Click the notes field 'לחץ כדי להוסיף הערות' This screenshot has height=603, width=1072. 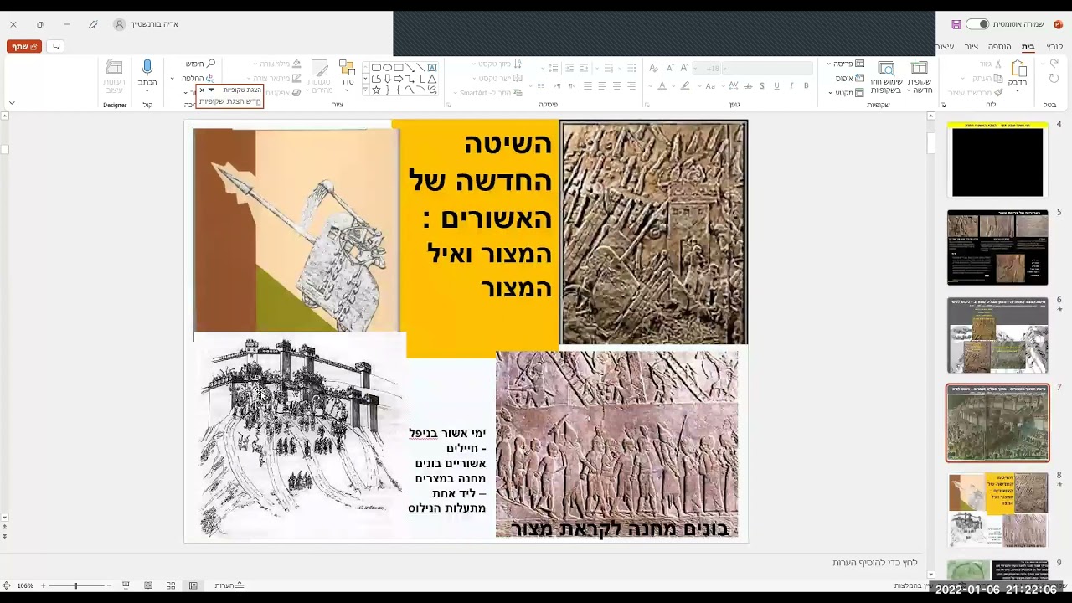coord(875,563)
